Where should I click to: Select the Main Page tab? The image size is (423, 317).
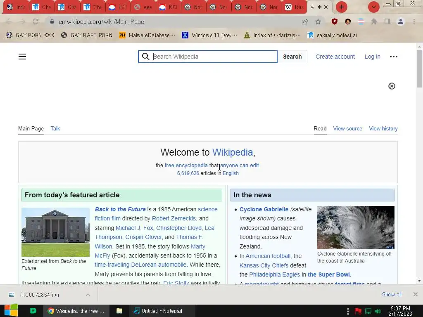31,129
